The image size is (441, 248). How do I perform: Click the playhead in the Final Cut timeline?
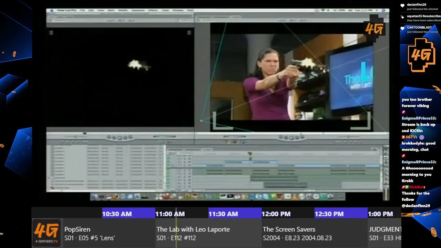pyautogui.click(x=250, y=154)
